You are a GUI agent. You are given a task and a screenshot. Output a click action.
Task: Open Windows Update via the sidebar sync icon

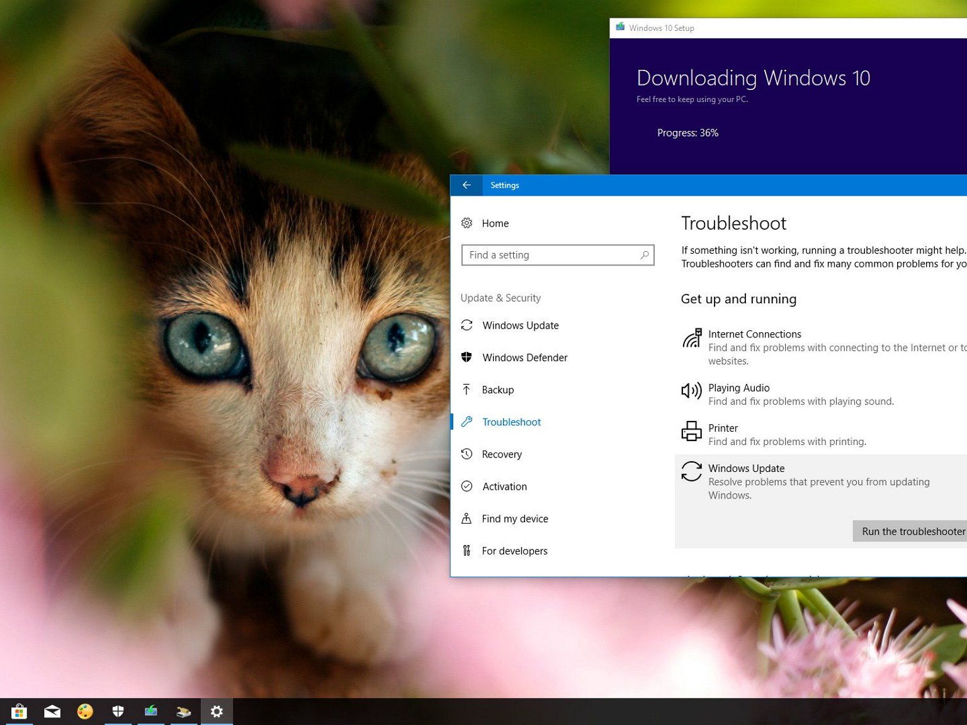point(467,325)
